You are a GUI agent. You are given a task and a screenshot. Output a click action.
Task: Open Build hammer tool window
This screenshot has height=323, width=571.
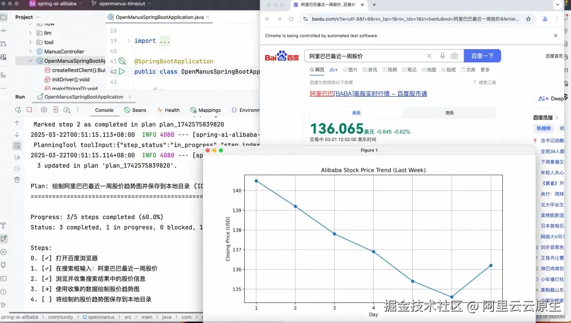(4, 226)
